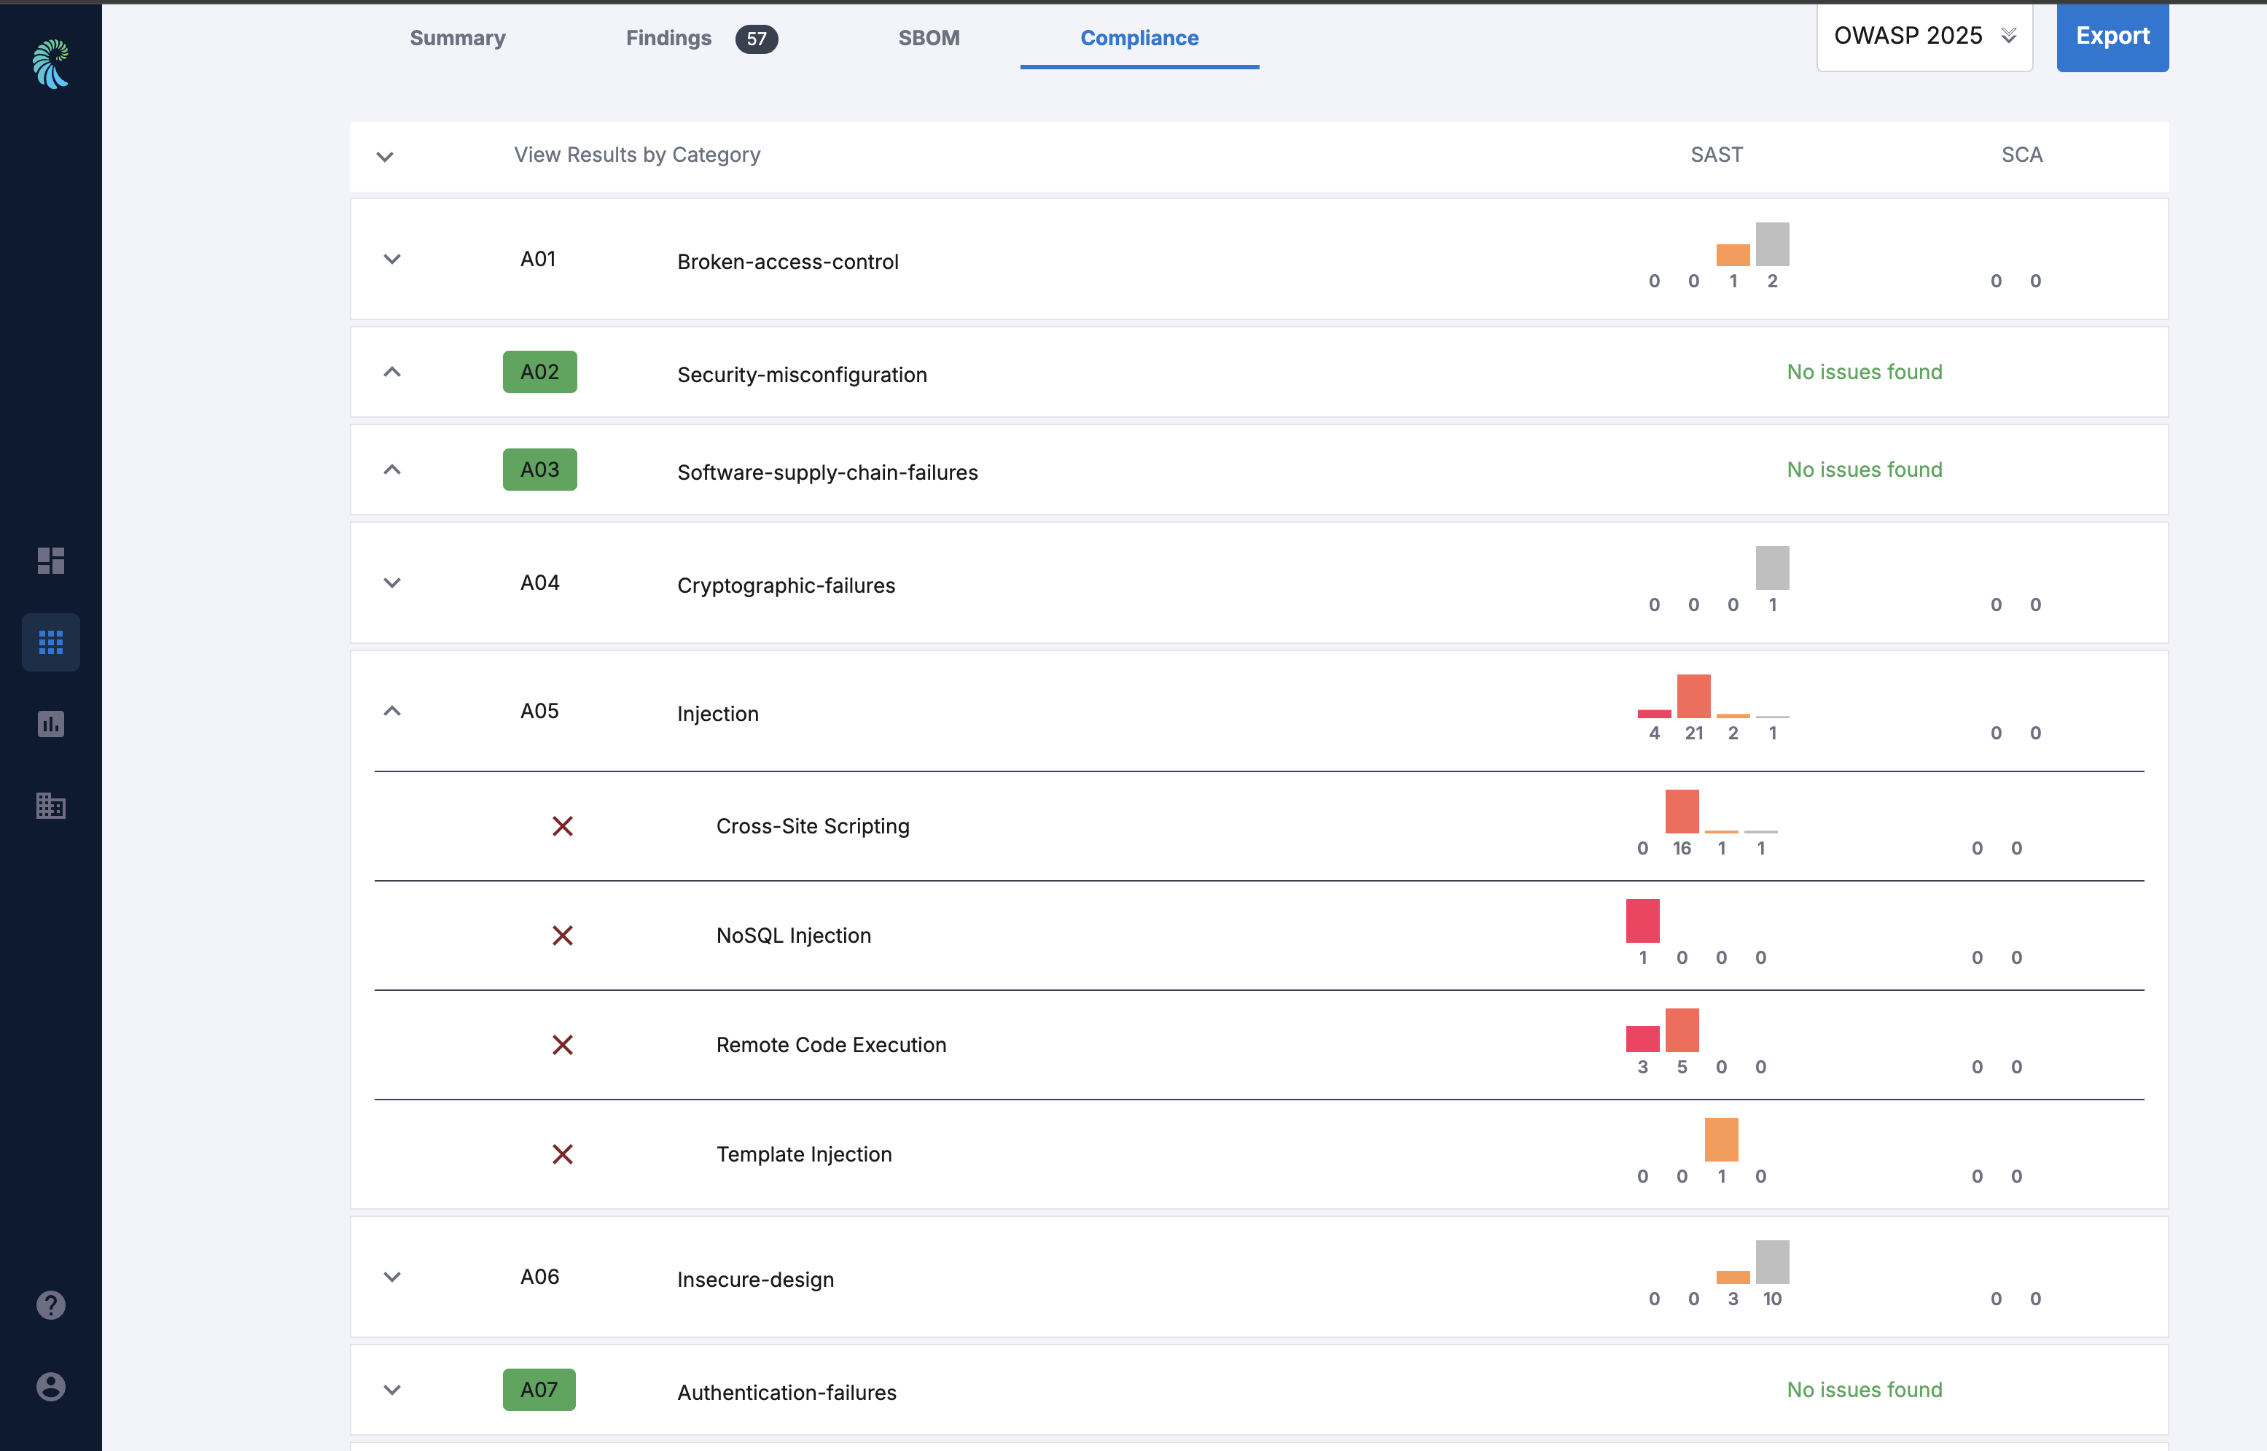Click the SCA column header
Screen dimensions: 2267x1451
coord(2021,155)
